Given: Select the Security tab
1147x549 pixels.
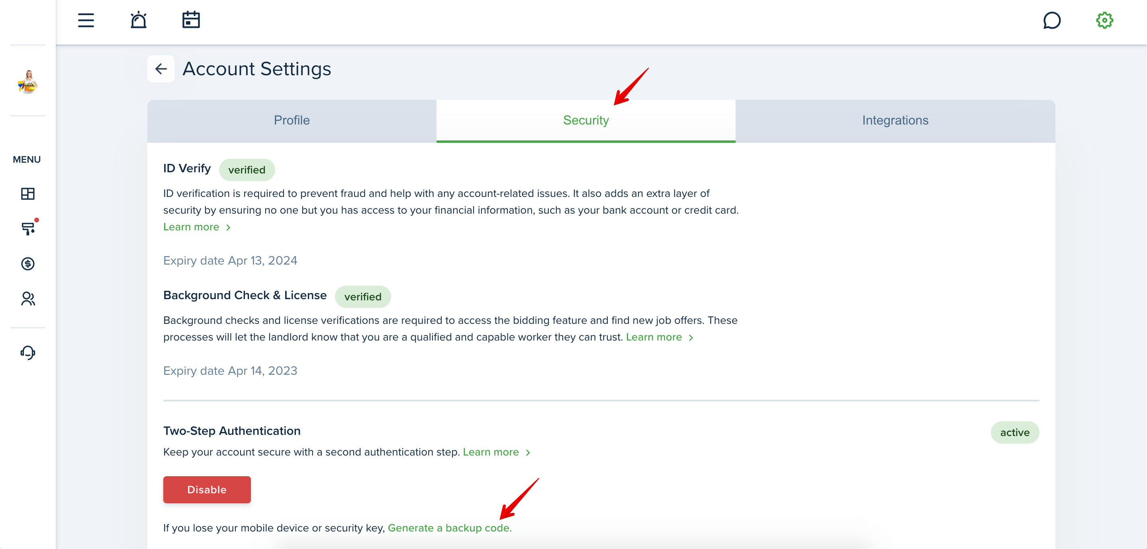Looking at the screenshot, I should [585, 121].
